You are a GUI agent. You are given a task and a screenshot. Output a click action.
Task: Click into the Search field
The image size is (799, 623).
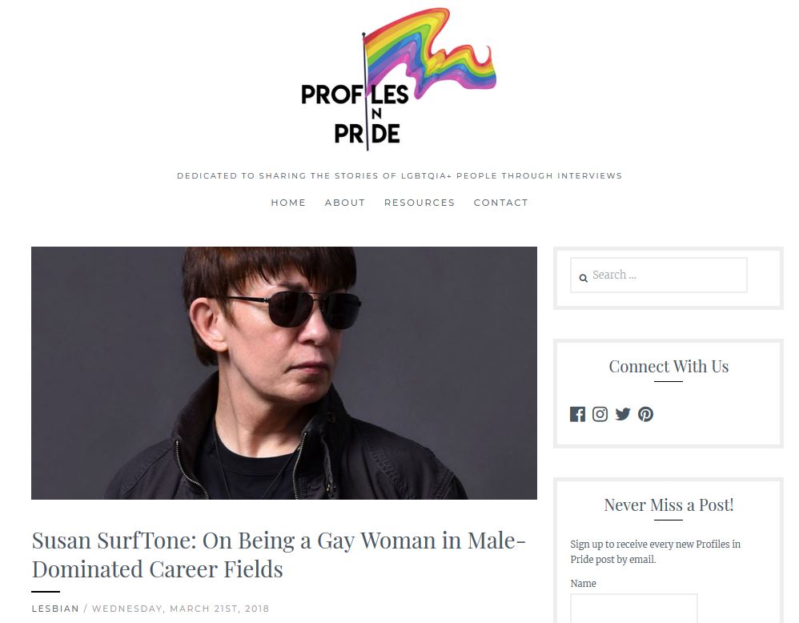click(659, 275)
